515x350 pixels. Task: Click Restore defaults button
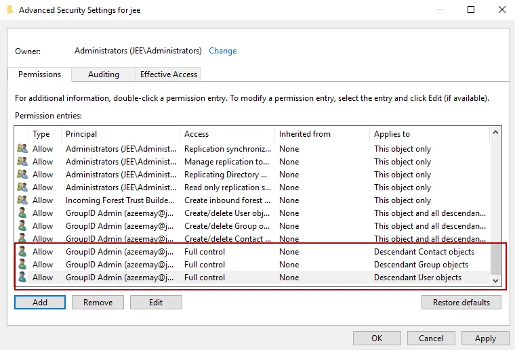pyautogui.click(x=461, y=302)
